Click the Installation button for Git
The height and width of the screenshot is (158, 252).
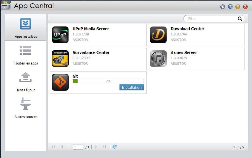point(132,87)
